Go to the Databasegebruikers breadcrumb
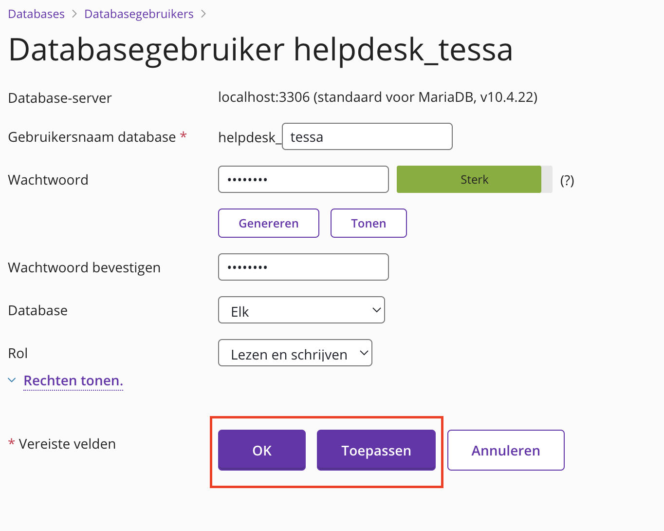664x531 pixels. [139, 14]
